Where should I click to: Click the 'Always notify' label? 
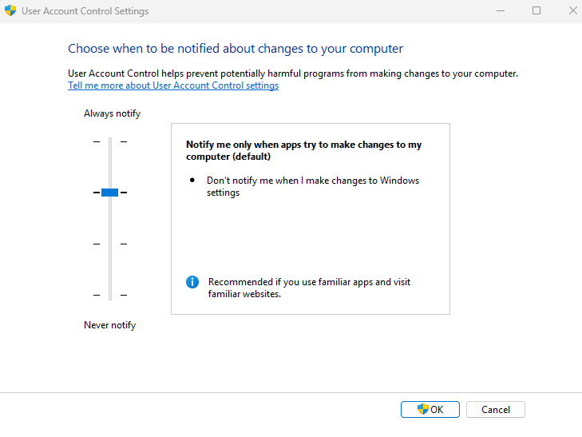coord(112,113)
